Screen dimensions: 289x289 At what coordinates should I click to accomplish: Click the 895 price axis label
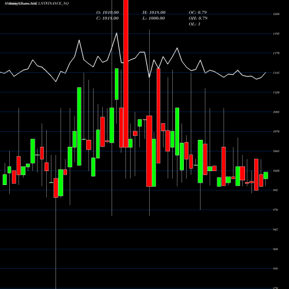(x=276, y=269)
